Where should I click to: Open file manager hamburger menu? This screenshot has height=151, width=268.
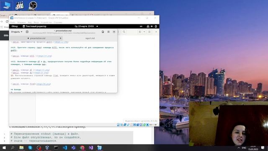[x=149, y=32]
